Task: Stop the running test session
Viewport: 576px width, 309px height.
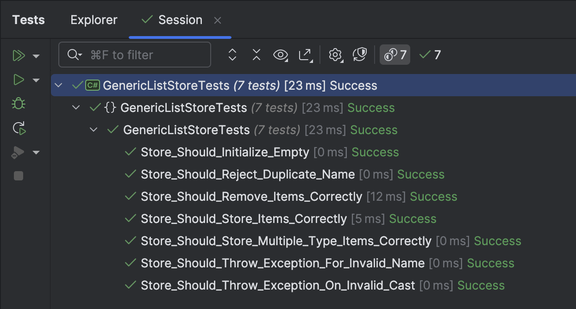Action: tap(19, 176)
